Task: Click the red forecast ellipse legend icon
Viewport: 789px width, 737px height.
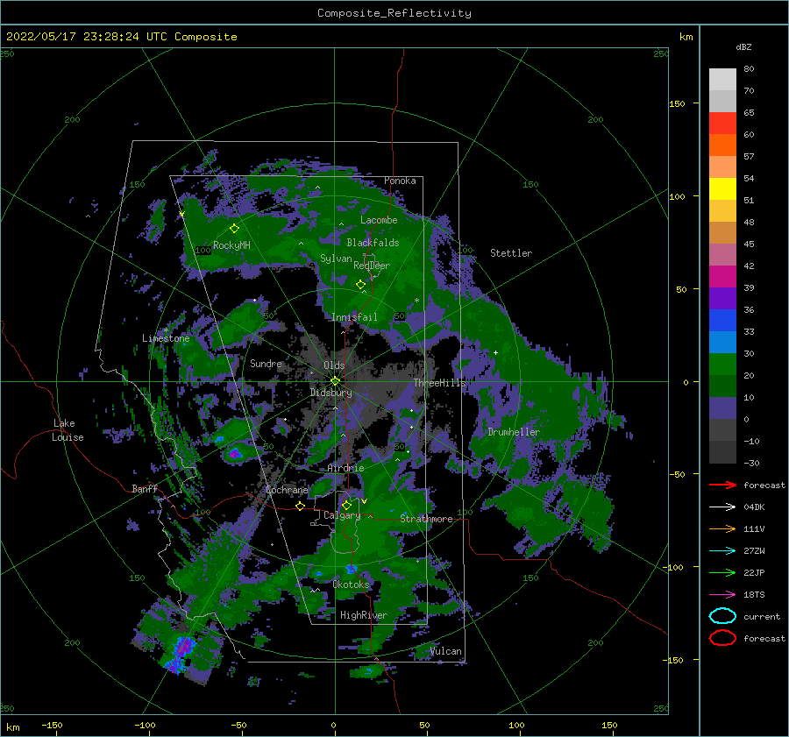Action: (722, 638)
